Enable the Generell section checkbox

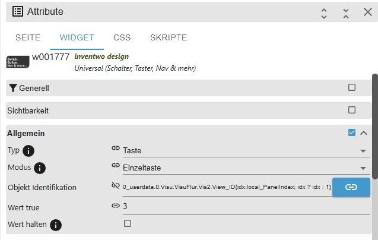352,87
